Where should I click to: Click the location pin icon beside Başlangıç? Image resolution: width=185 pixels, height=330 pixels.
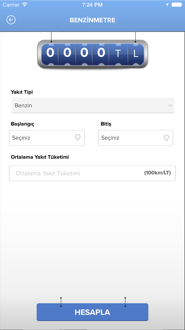tap(78, 138)
